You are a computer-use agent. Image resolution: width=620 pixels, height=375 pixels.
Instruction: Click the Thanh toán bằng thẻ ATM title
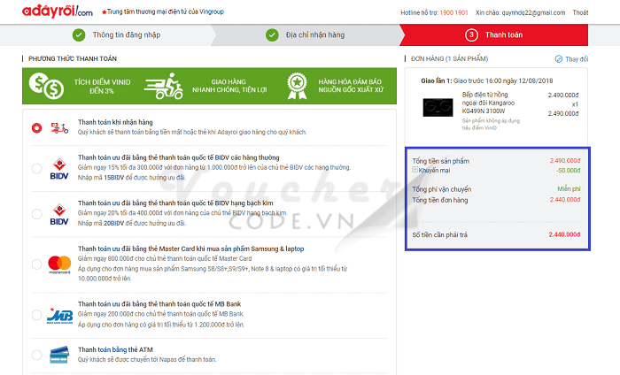[x=115, y=349]
